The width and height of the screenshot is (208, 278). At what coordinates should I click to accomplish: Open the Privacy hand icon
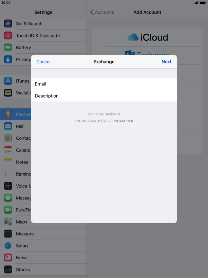tap(8, 59)
